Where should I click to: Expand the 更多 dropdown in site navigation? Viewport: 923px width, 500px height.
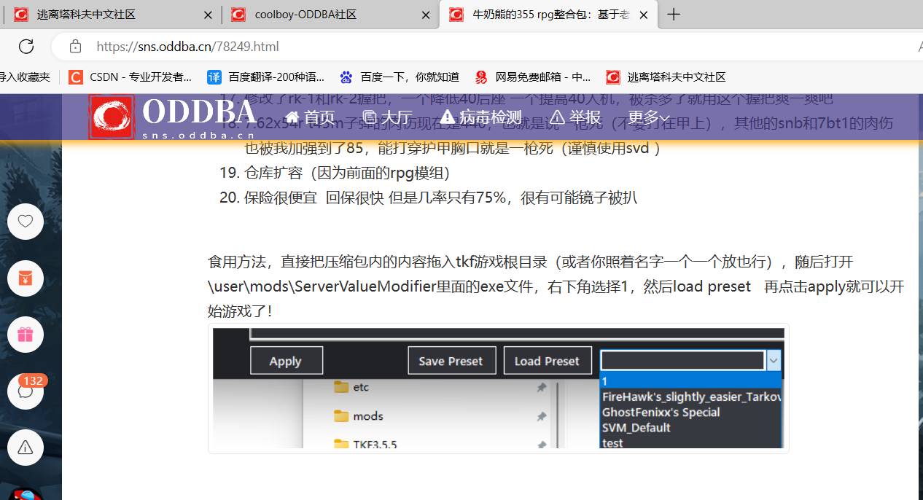648,117
